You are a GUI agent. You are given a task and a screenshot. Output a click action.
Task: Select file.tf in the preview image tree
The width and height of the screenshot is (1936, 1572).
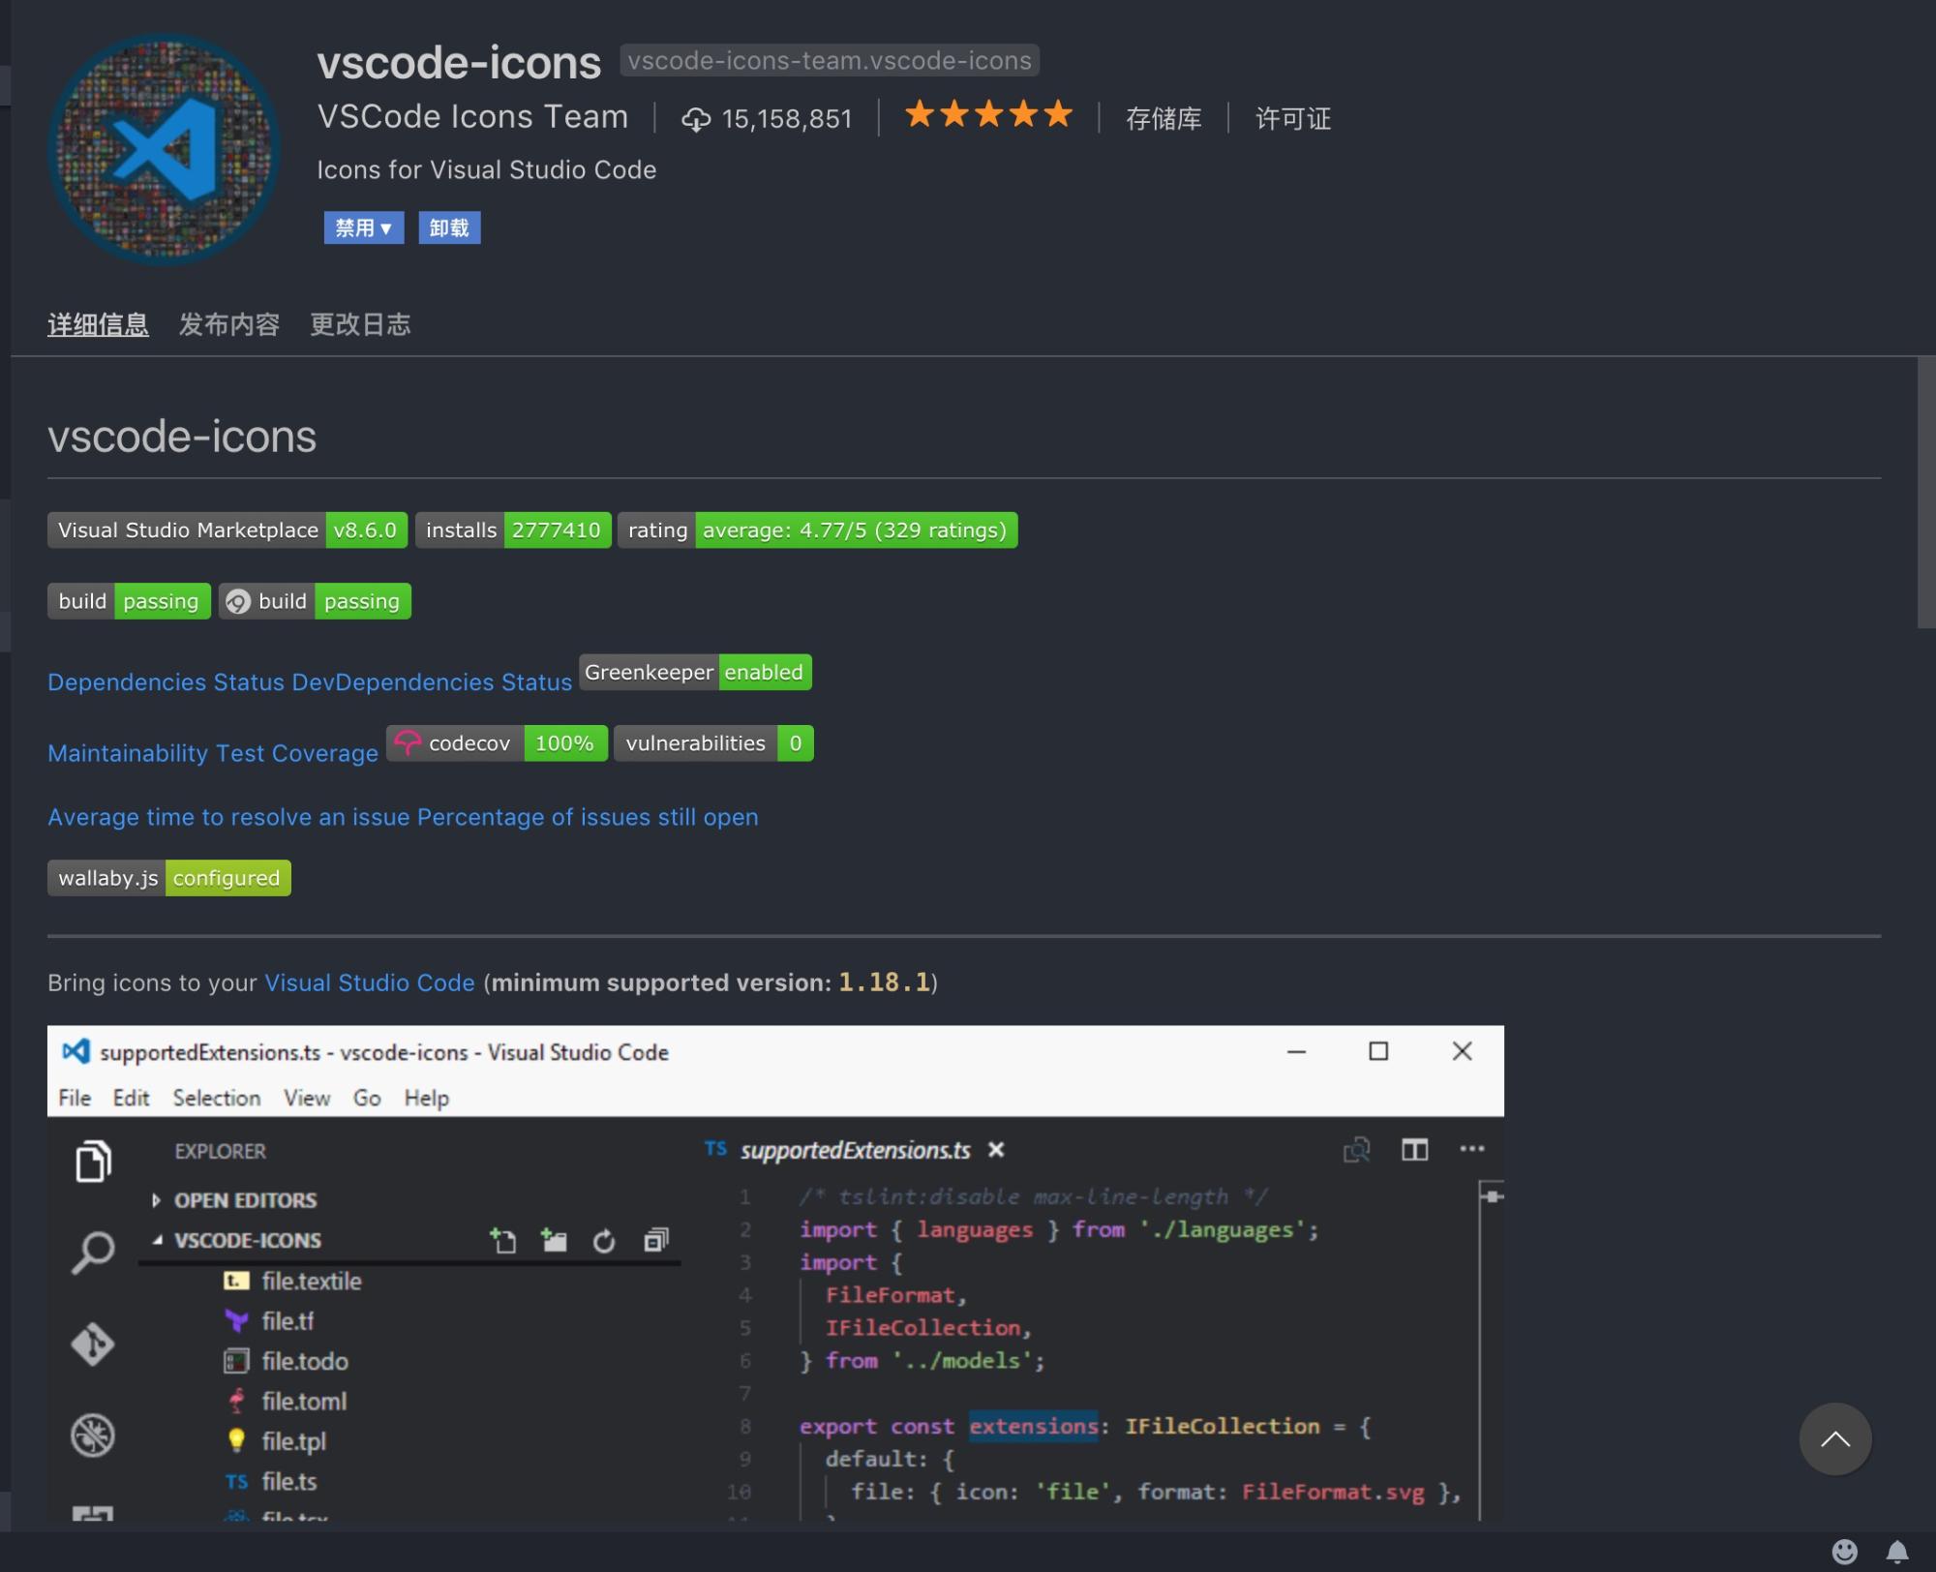pos(269,1321)
